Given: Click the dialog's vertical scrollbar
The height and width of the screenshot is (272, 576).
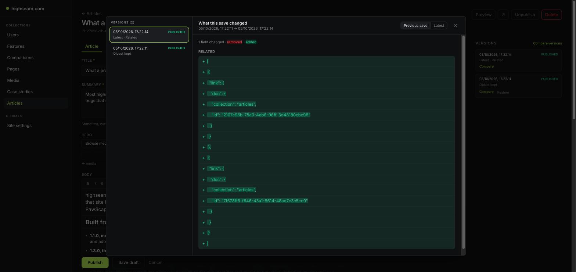Looking at the screenshot, I should 463,142.
